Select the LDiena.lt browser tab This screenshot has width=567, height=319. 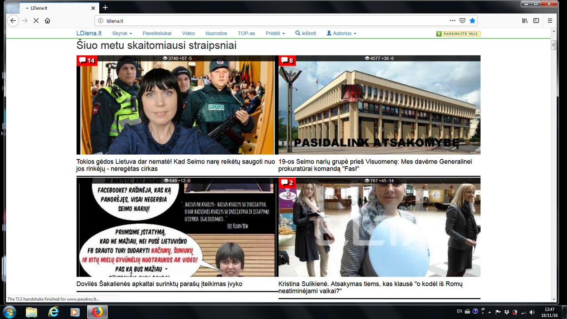tap(59, 8)
